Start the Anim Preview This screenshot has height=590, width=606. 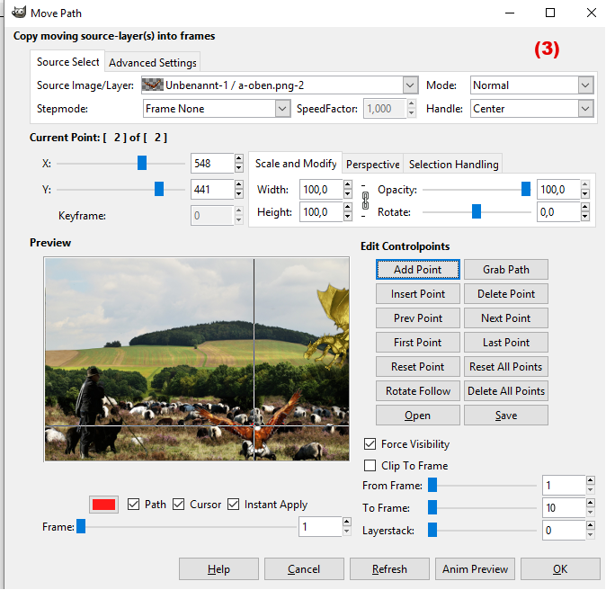coord(475,569)
